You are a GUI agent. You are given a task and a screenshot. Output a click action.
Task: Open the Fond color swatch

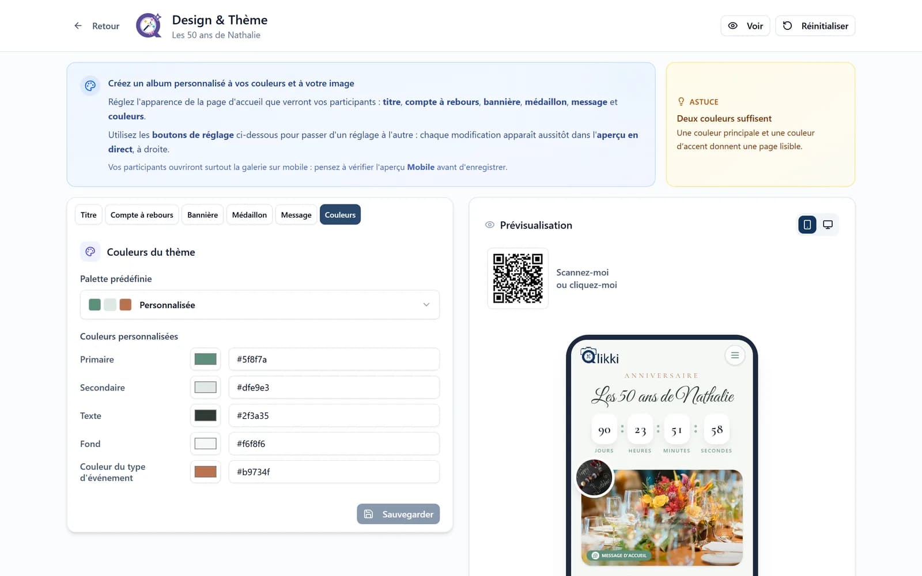206,444
